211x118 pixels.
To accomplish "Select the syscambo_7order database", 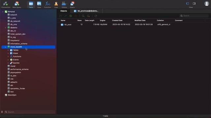I will pyautogui.click(x=17, y=89).
